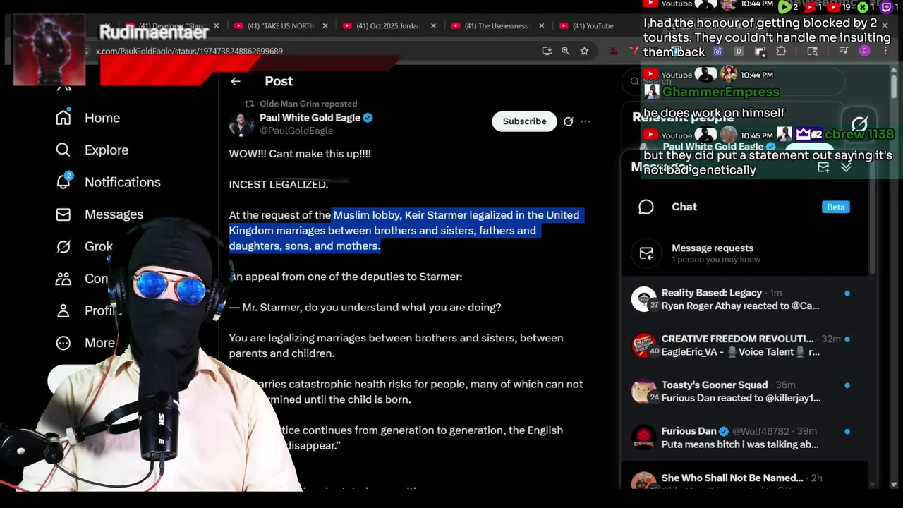The image size is (903, 508).
Task: Open the Toasty's Gooner Squad conversation
Action: click(744, 391)
